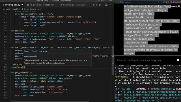Click the unsaved dot on hyperliq-sdz.py tab
This screenshot has height=102, width=181.
coord(22,5)
